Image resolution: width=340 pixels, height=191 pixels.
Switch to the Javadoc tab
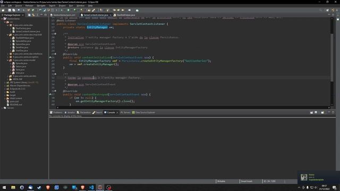coord(70,112)
